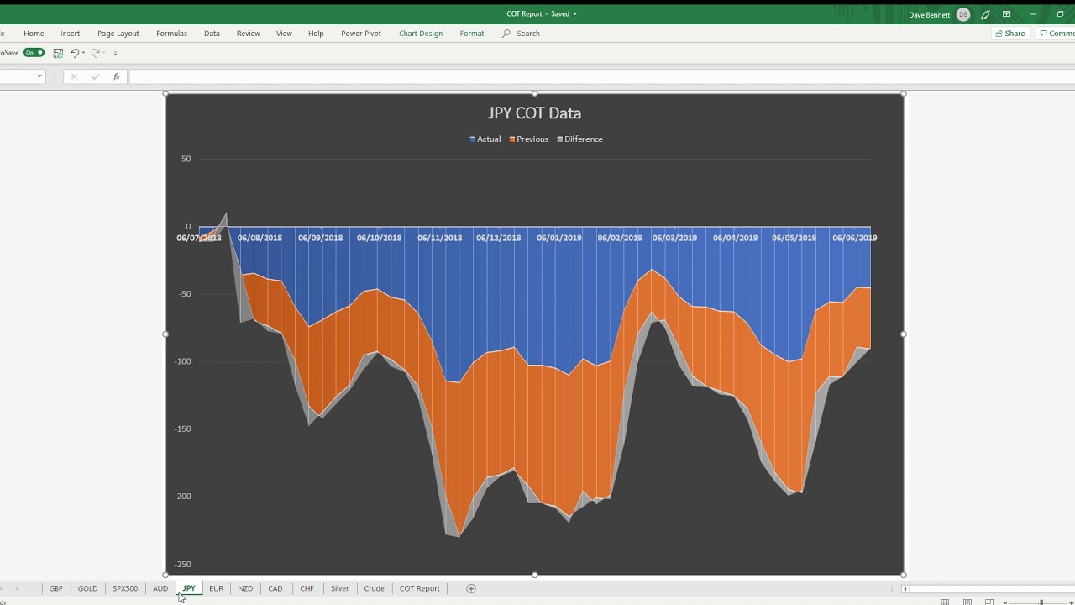Switch to the COT Report sheet tab
This screenshot has height=605, width=1075.
click(420, 588)
